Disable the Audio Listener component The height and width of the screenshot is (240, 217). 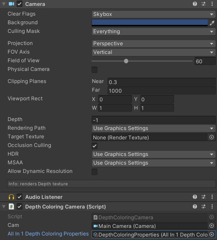coord(19,197)
